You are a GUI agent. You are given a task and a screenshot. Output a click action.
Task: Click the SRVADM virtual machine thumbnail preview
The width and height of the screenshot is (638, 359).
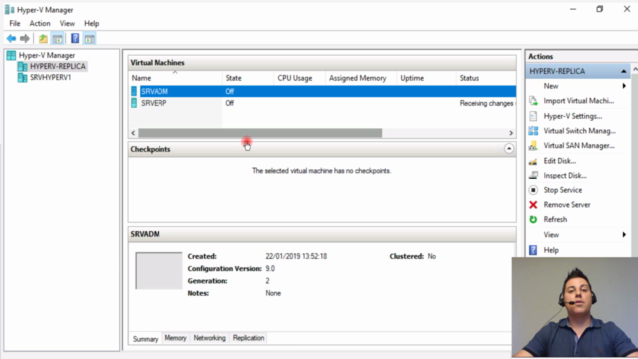click(x=159, y=270)
